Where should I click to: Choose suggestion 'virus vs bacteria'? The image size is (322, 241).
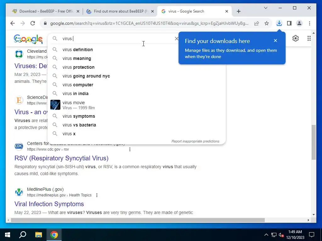click(136, 125)
